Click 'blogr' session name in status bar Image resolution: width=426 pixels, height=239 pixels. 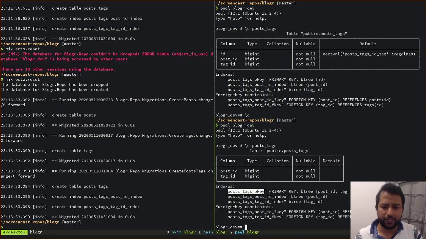click(36, 232)
